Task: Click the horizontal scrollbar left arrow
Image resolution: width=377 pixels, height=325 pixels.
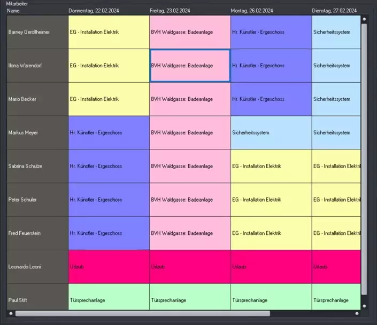Action: [x=11, y=313]
